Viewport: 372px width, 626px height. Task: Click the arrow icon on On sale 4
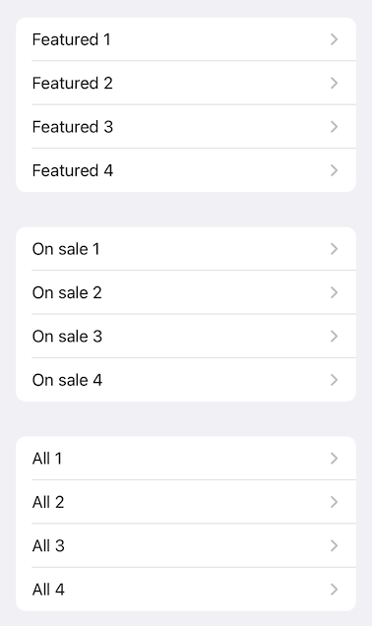click(x=334, y=380)
